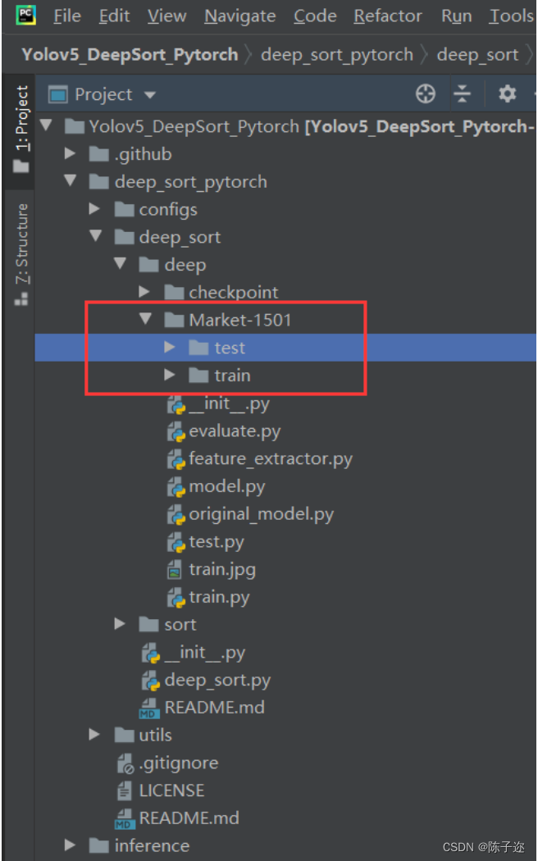This screenshot has width=538, height=861.
Task: Open the Tools menu
Action: [511, 16]
